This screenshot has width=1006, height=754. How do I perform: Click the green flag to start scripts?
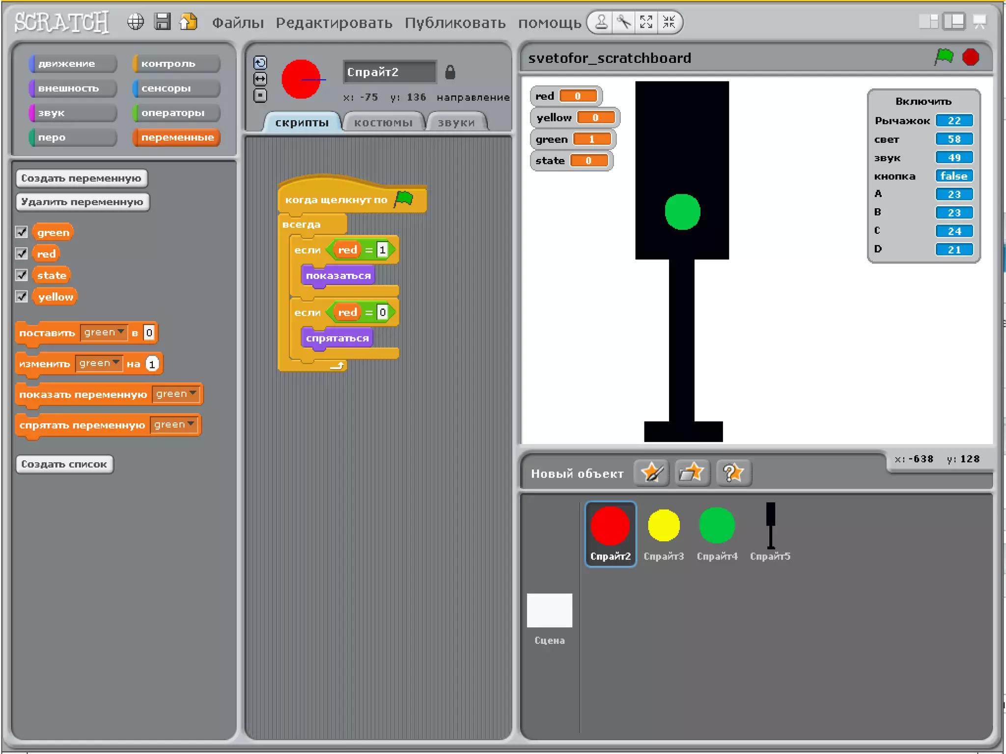point(944,57)
